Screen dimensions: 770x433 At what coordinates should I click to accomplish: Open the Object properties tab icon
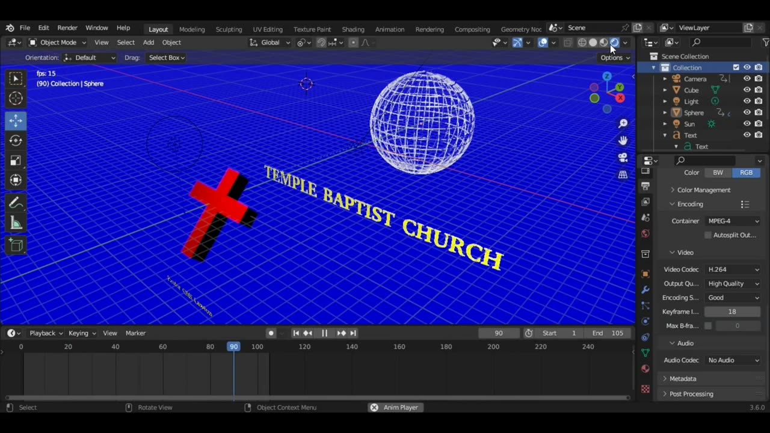click(645, 274)
